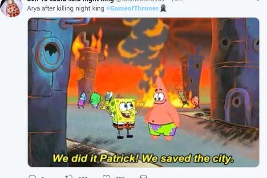Click the Iron Throne emoji after the hashtag
This screenshot has width=267, height=178.
(163, 8)
